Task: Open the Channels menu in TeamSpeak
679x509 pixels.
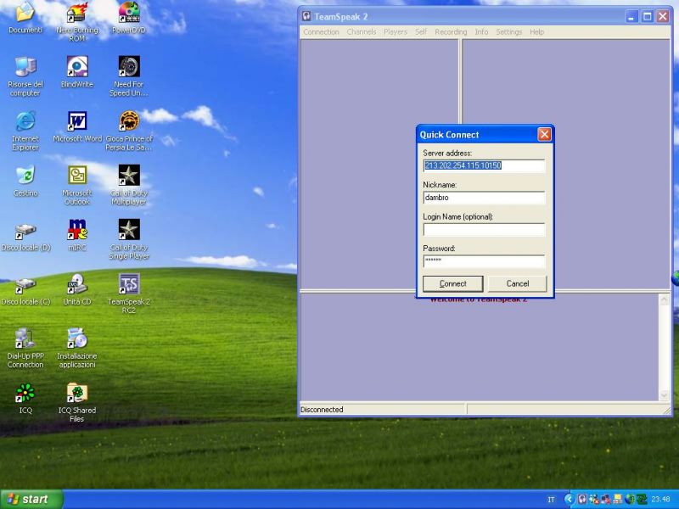Action: click(362, 32)
